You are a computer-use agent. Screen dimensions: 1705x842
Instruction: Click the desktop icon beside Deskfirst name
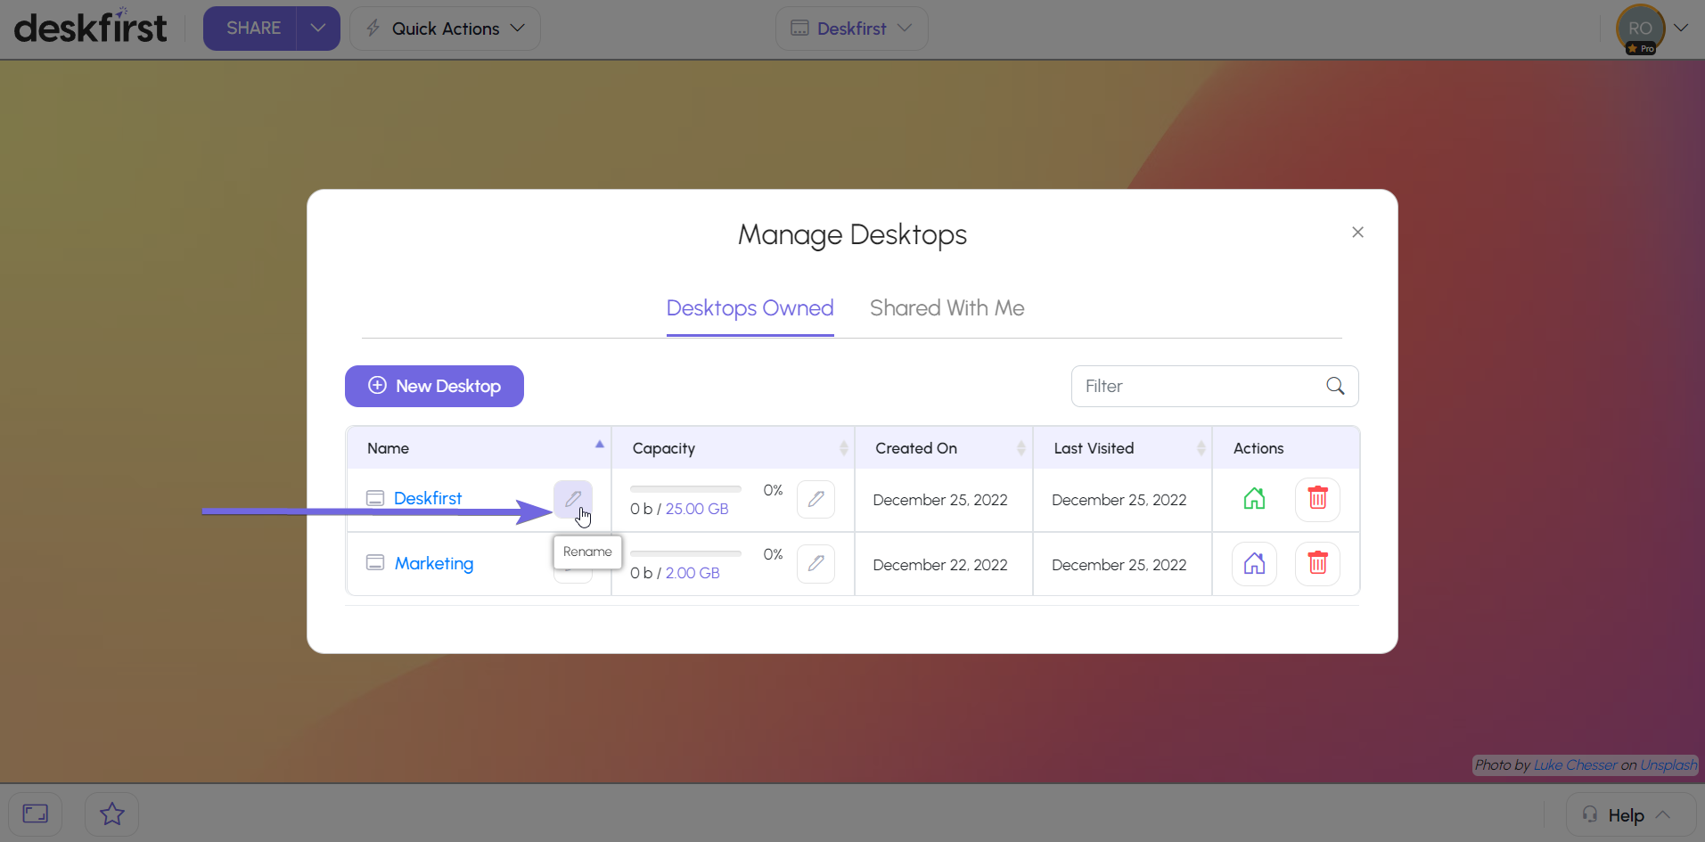pos(375,498)
